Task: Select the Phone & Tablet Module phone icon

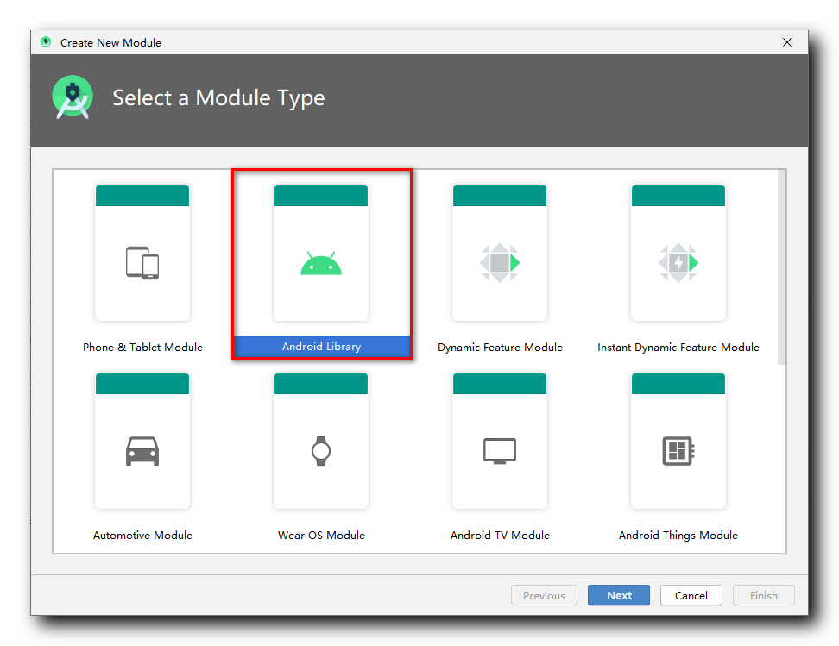Action: click(142, 262)
